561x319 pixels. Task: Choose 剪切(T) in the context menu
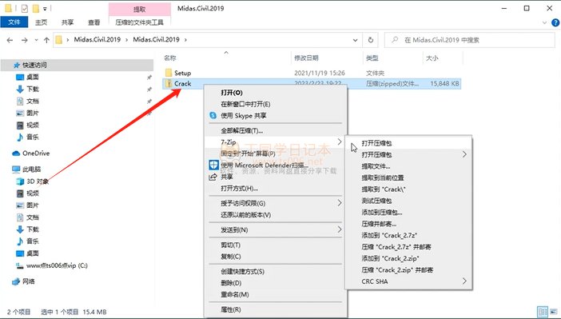(x=230, y=245)
